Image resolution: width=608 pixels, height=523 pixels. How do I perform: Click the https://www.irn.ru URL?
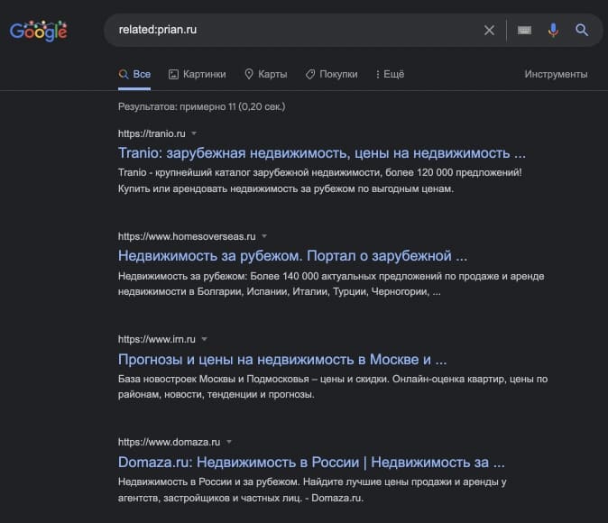(157, 339)
